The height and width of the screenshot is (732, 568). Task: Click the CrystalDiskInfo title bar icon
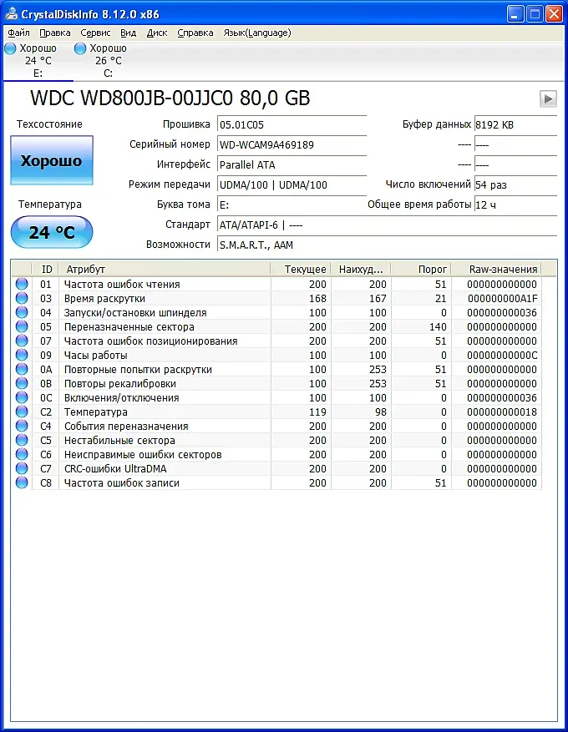pyautogui.click(x=11, y=14)
